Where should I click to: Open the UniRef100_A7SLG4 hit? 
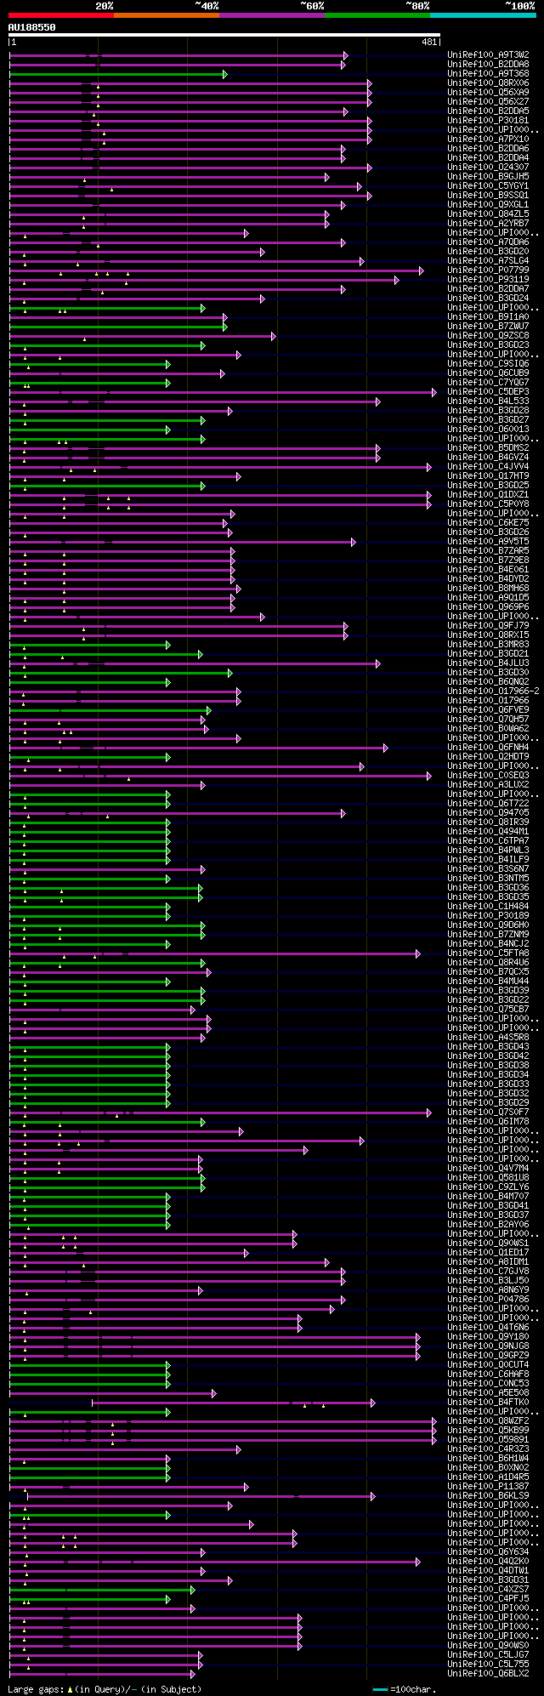(x=488, y=260)
